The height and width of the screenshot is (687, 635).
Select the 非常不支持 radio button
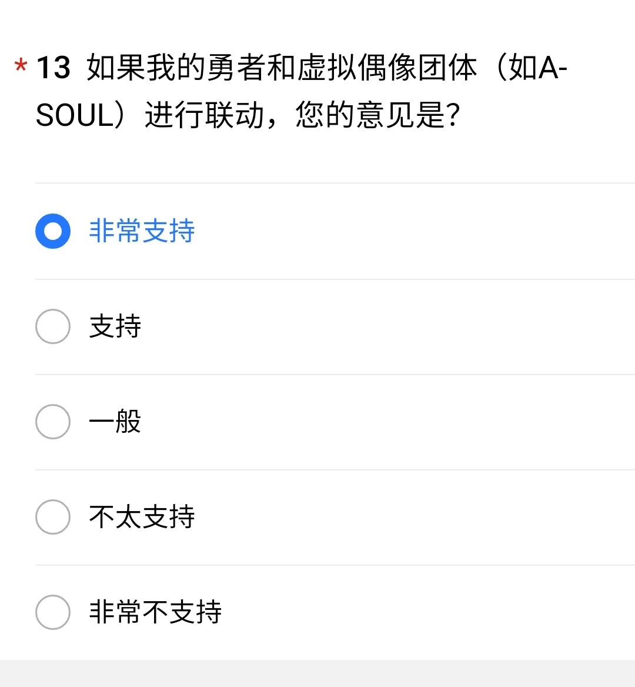pos(53,612)
